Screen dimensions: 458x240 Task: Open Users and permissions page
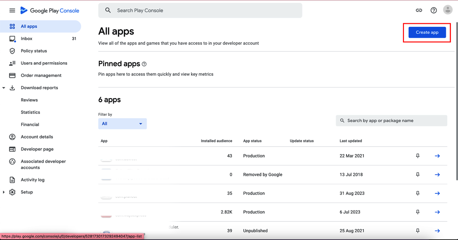44,63
